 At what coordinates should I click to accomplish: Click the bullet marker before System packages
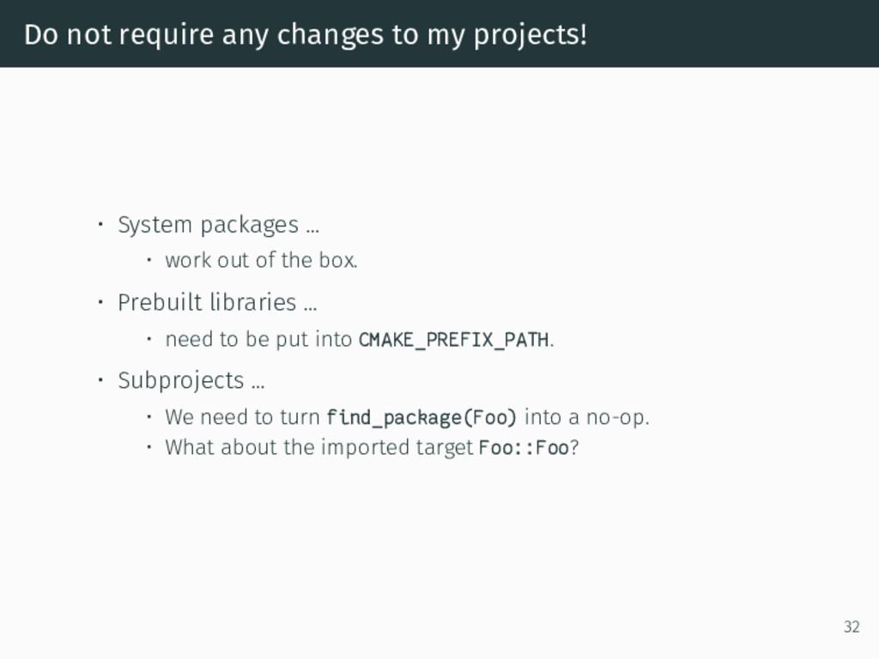tap(100, 225)
